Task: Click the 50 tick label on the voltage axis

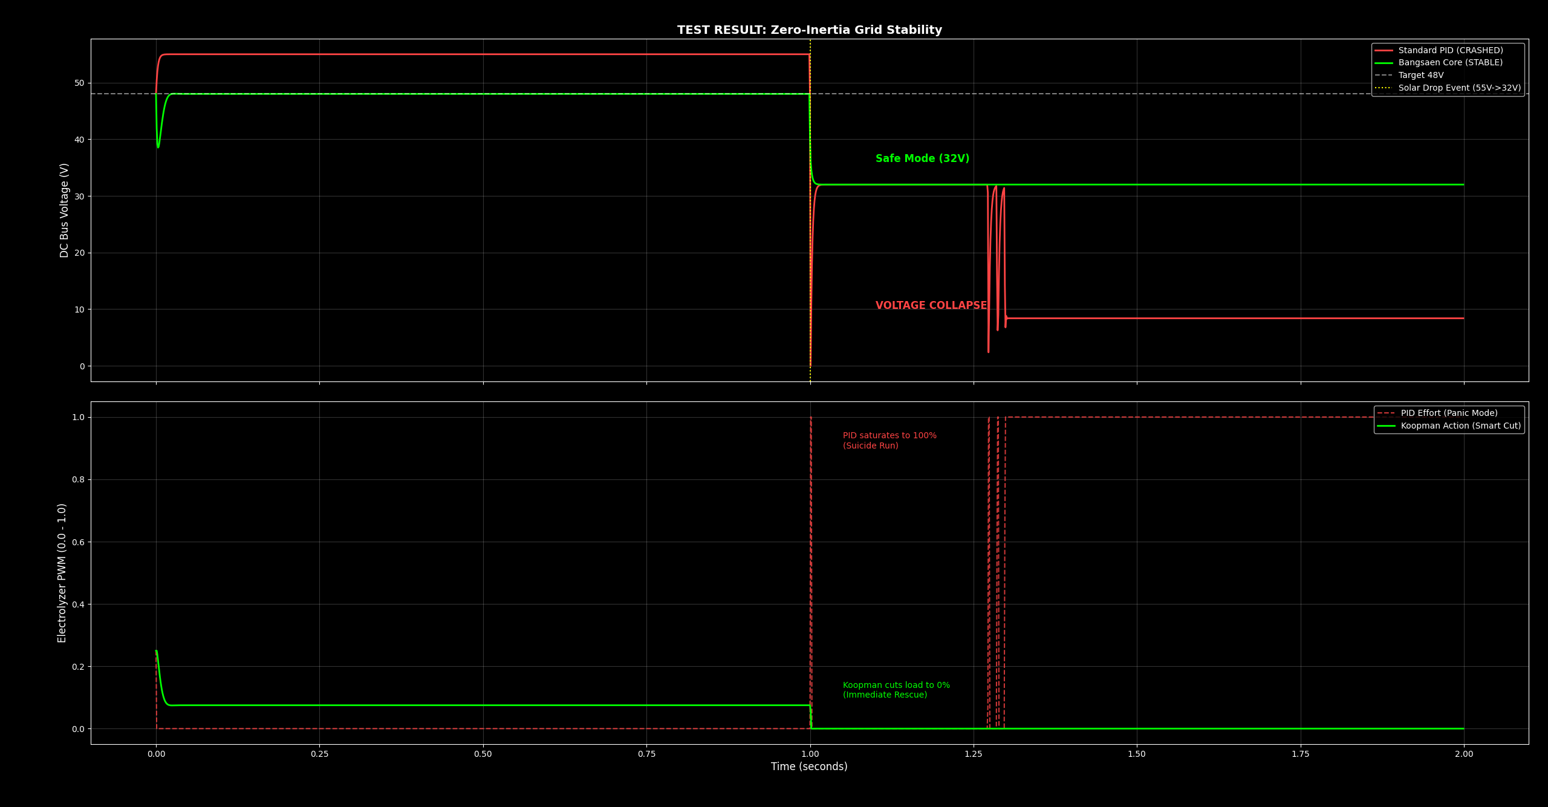Action: [x=79, y=83]
